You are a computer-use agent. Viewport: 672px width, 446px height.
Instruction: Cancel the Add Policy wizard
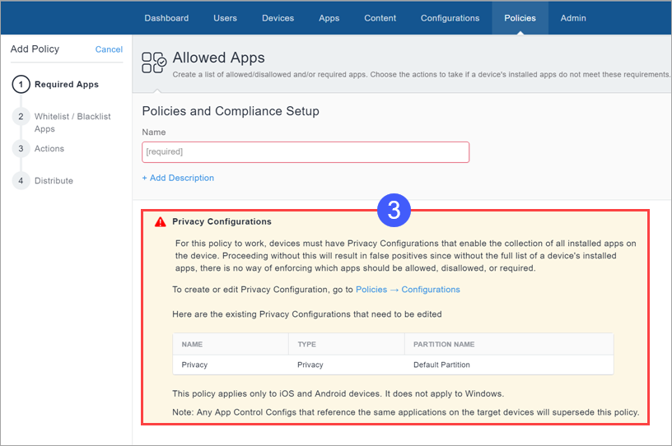tap(109, 49)
